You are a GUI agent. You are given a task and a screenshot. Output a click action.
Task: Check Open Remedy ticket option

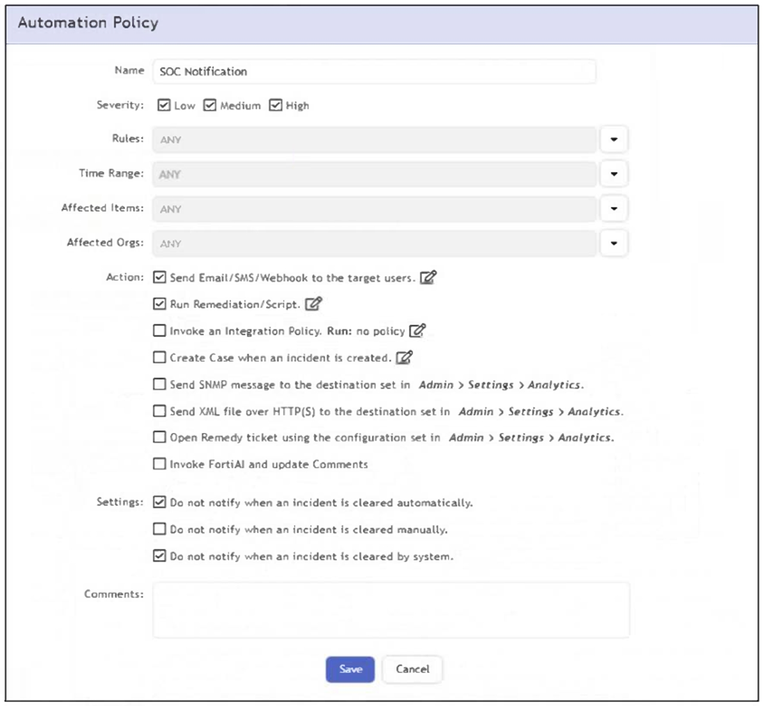(x=159, y=437)
